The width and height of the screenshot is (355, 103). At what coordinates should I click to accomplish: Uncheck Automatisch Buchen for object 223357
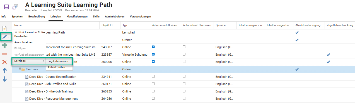pos(153,54)
